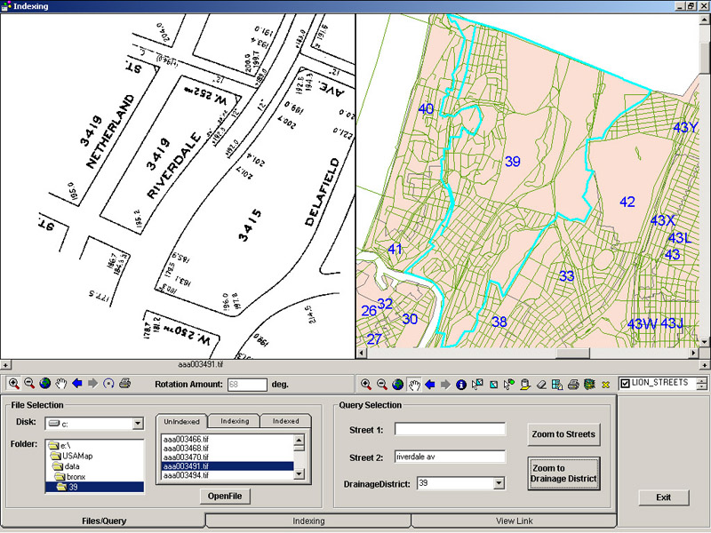Click the eraser icon on the map toolbar

click(540, 385)
